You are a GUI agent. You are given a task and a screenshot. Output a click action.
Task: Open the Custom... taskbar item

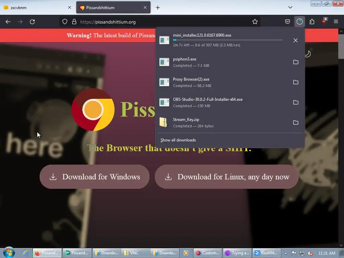point(208,253)
